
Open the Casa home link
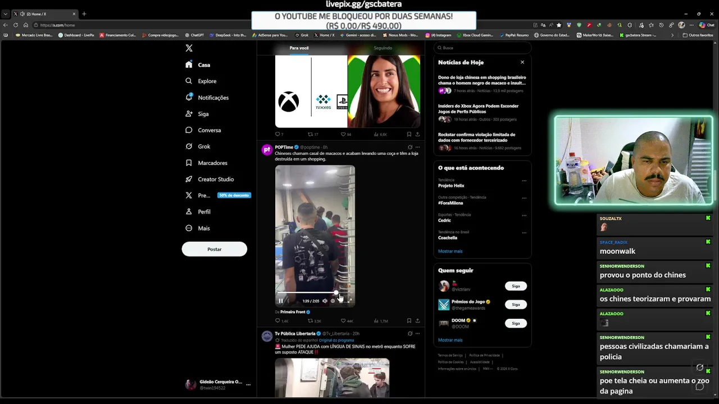(198, 65)
